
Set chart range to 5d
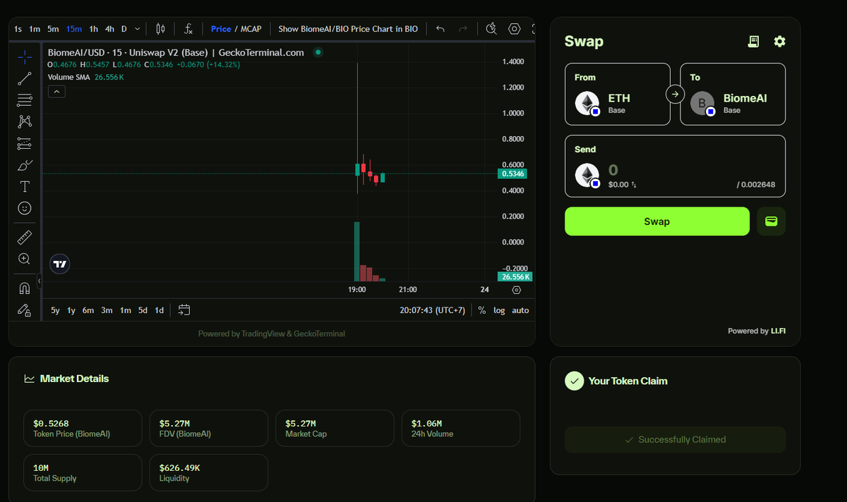click(x=143, y=310)
